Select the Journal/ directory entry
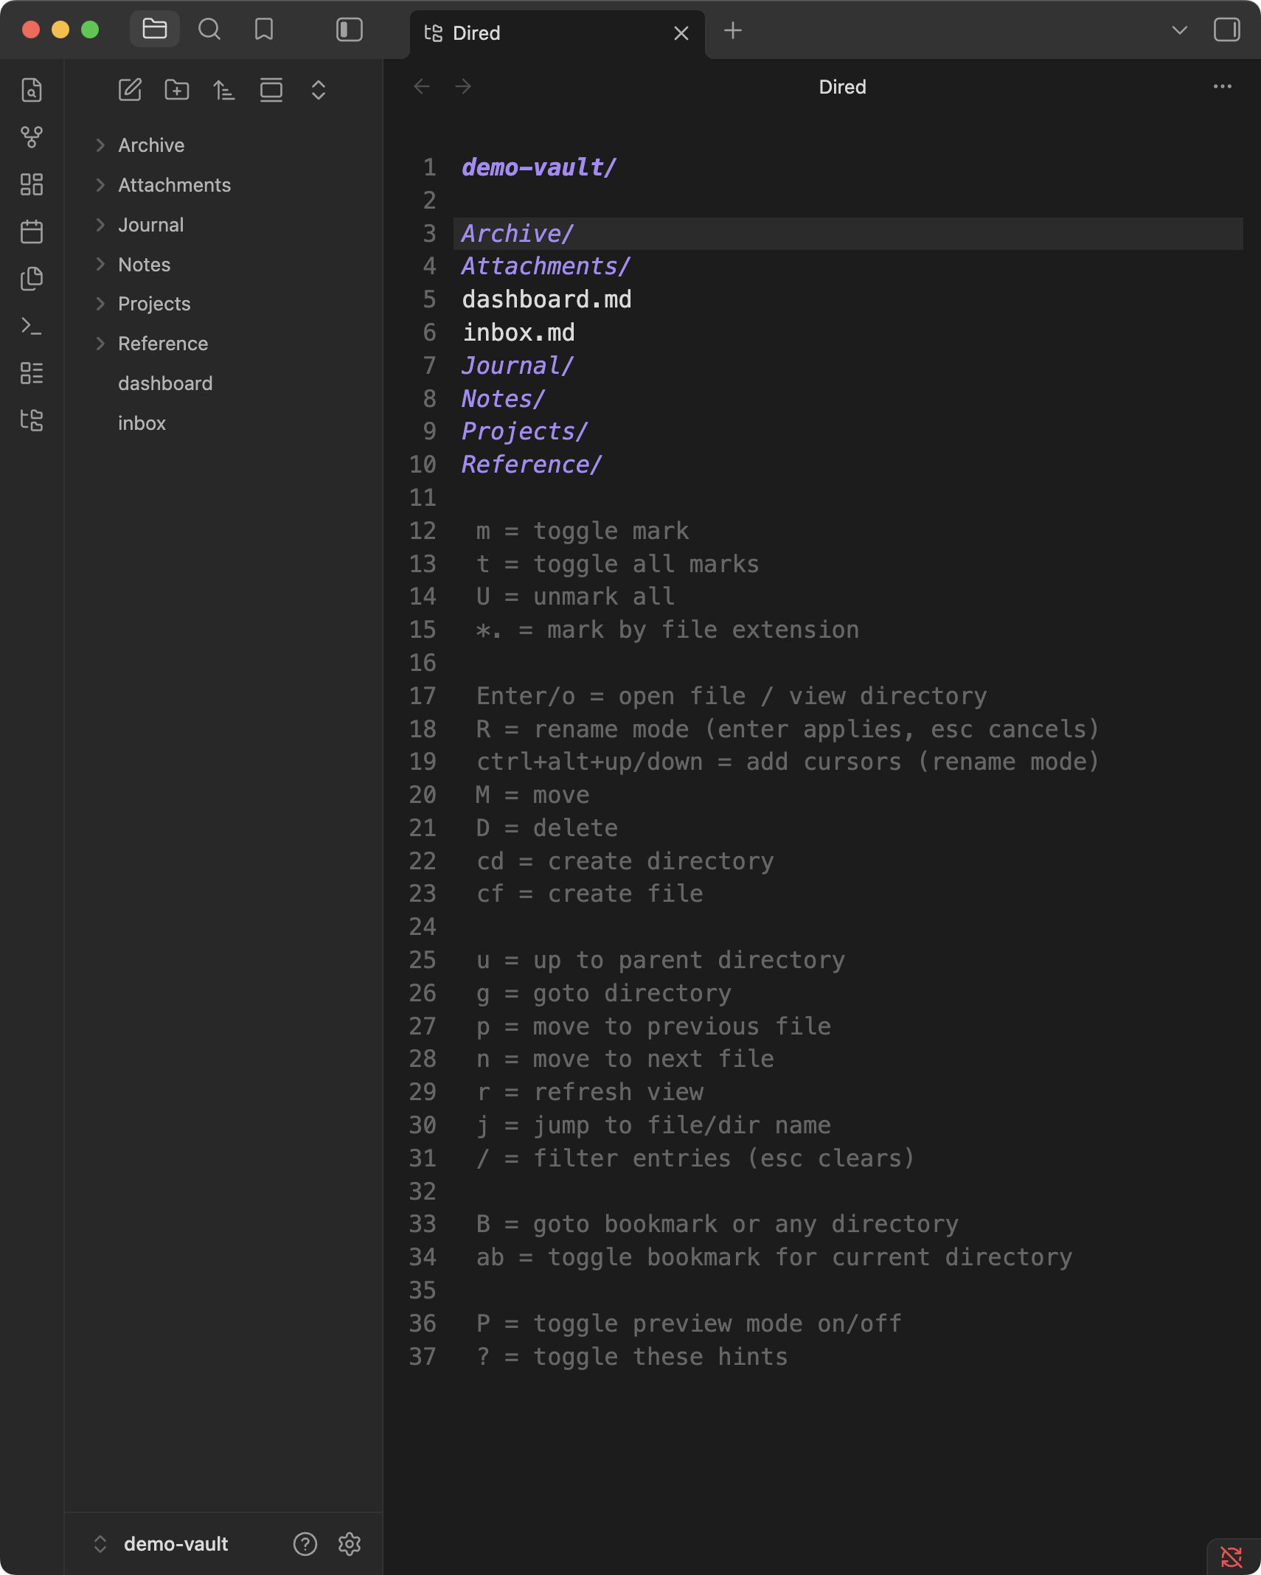This screenshot has width=1261, height=1575. (518, 366)
